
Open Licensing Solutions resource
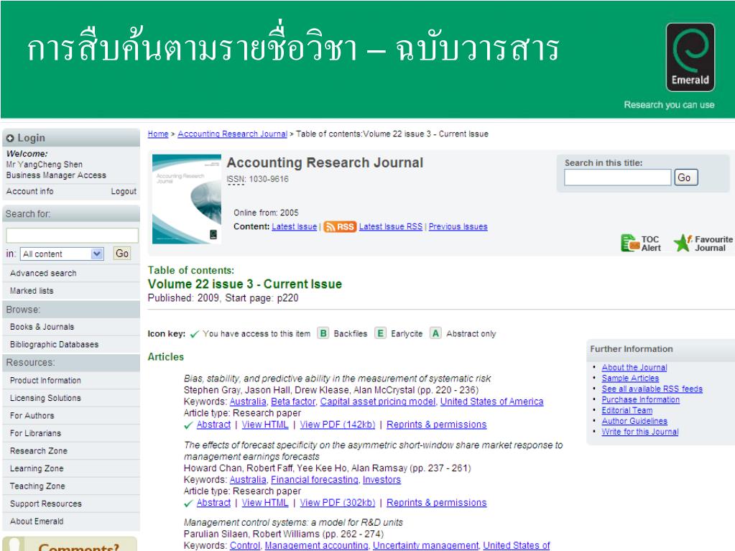[45, 398]
